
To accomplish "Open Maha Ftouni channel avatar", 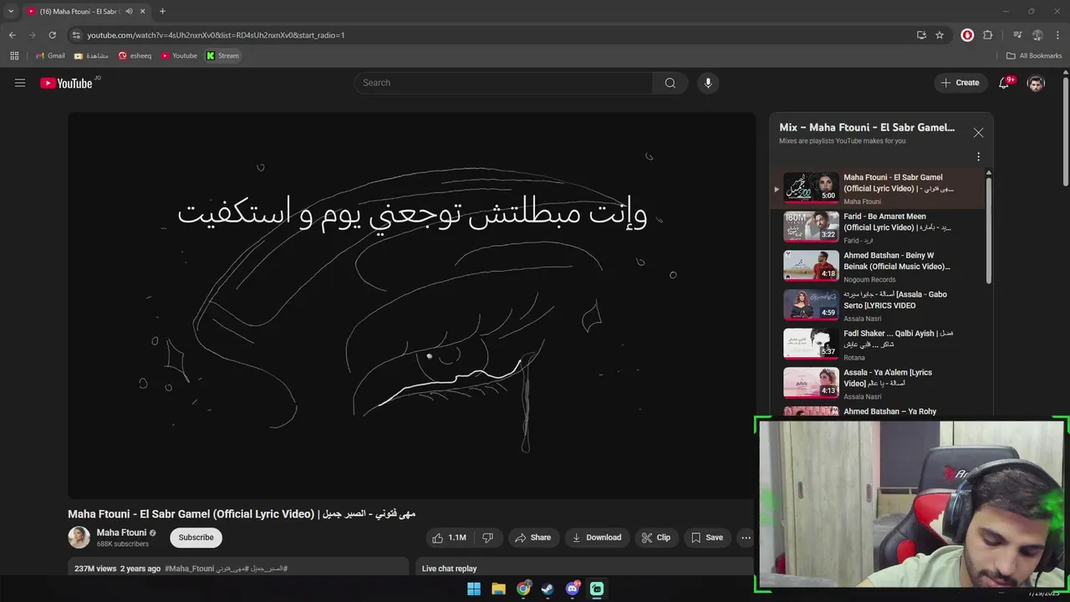I will (79, 538).
